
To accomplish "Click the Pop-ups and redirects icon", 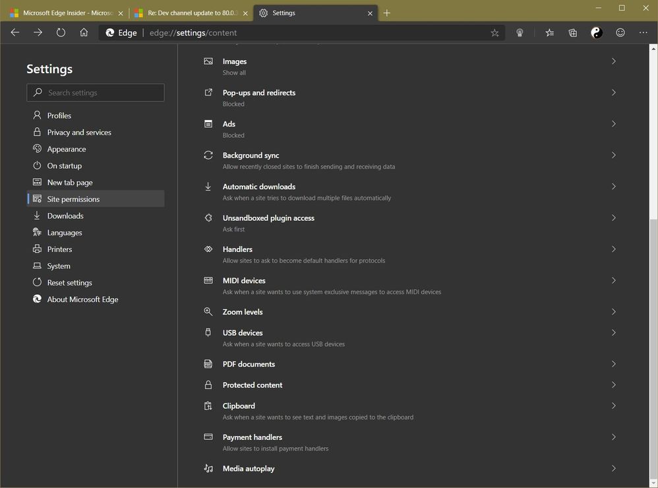I will (x=208, y=92).
